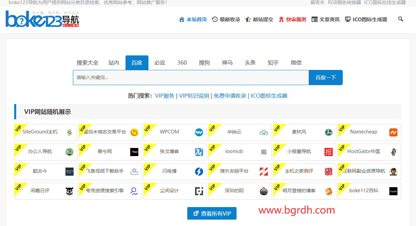416x226 pixels.
Task: Switch to the 微信 search tab
Action: pyautogui.click(x=296, y=62)
